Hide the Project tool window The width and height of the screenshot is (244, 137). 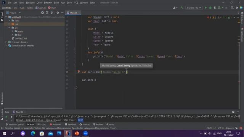[62, 13]
